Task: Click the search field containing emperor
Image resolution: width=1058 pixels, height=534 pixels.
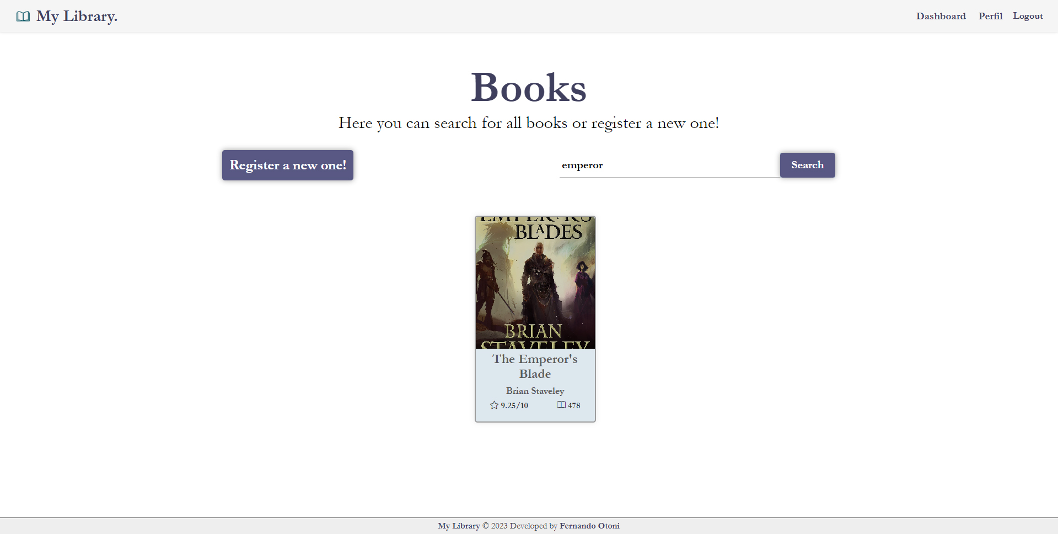Action: 662,165
